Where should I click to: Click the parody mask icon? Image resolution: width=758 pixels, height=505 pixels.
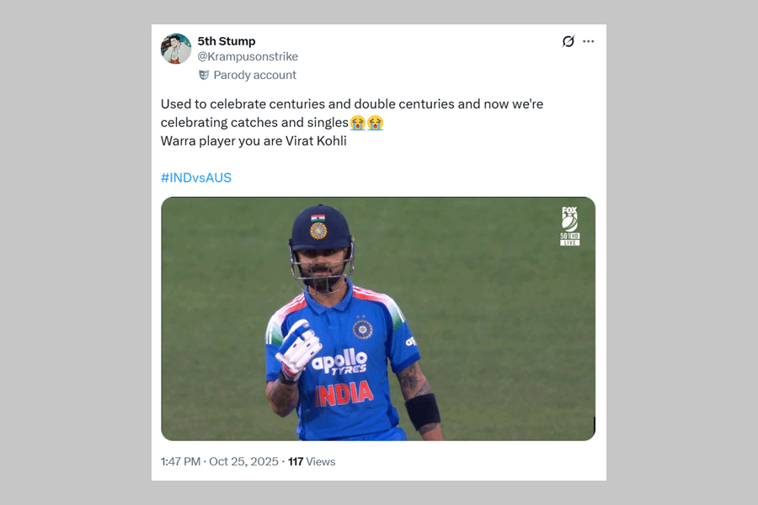pos(204,75)
